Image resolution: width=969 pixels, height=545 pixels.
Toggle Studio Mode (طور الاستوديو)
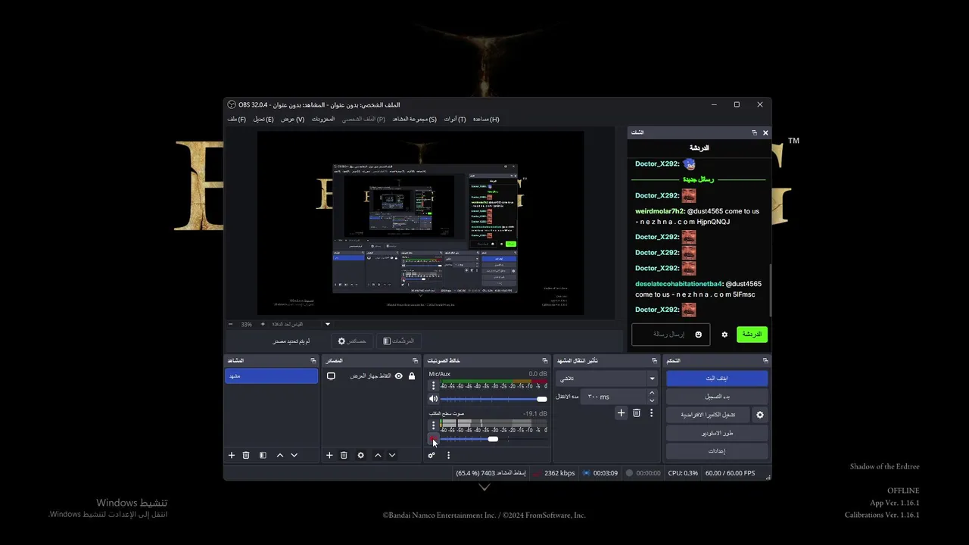coord(717,433)
